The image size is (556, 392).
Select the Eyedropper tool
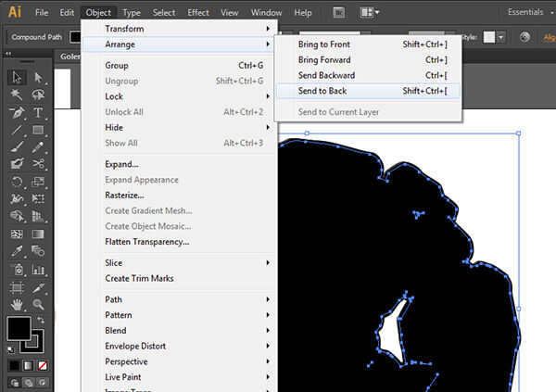pos(17,251)
